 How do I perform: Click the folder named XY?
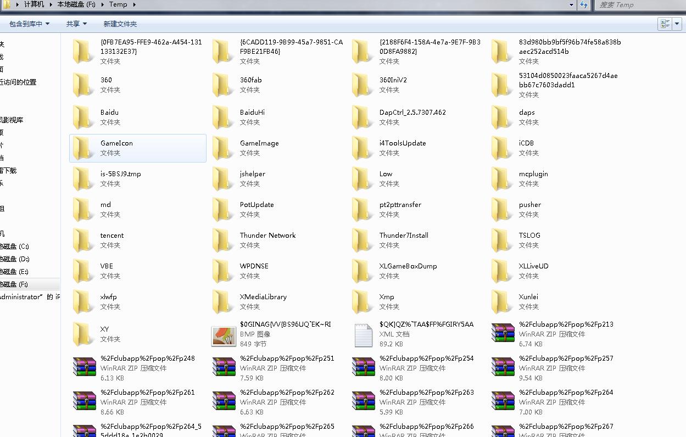click(104, 329)
